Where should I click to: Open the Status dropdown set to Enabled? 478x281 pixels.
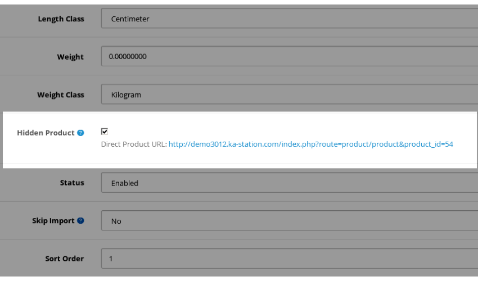(x=289, y=183)
